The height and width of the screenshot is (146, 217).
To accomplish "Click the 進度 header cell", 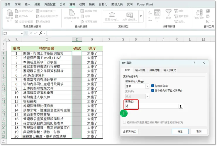I will click(92, 48).
